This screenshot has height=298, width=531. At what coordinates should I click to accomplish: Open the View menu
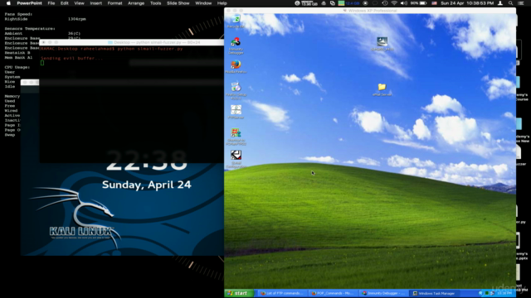80,3
